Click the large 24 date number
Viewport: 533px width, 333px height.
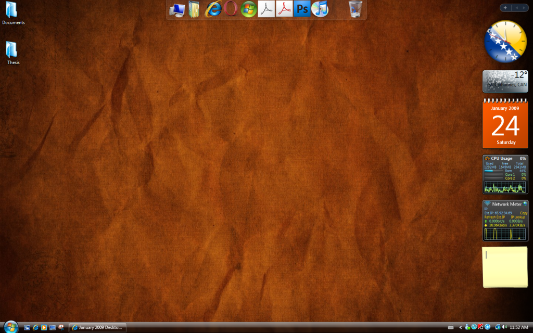(x=505, y=126)
